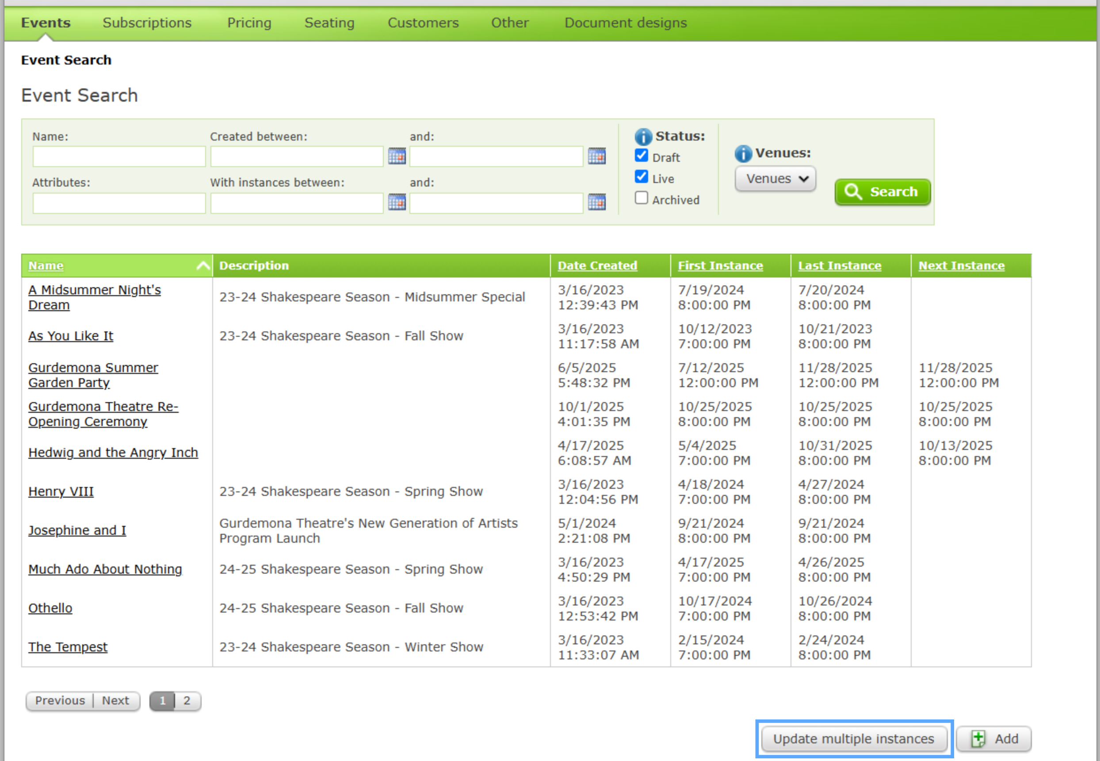This screenshot has width=1100, height=761.
Task: Enable the Archived status checkbox
Action: pyautogui.click(x=641, y=198)
